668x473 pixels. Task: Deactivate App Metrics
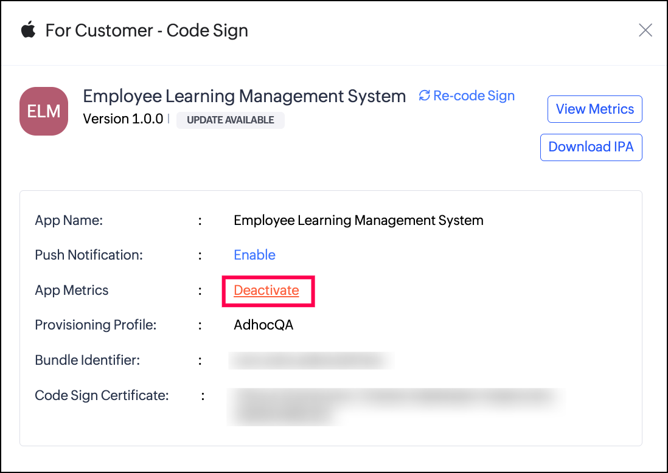(x=266, y=291)
